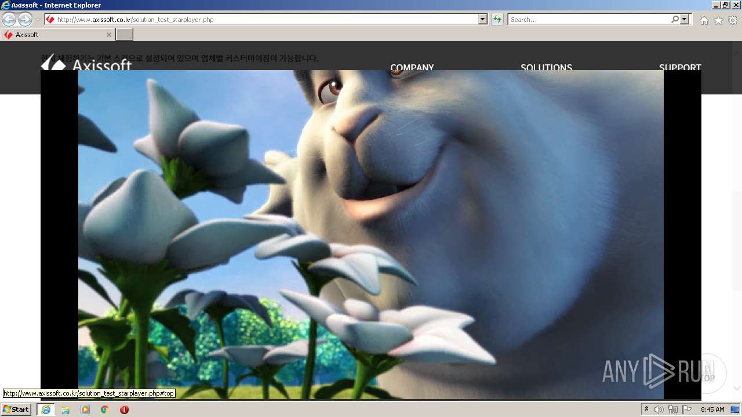The height and width of the screenshot is (417, 742).
Task: Click the network tray icon
Action: 673,409
